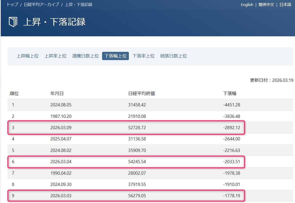Show the 下落率上位 ranking tab
Viewport: 295px width, 203px height.
pos(143,56)
